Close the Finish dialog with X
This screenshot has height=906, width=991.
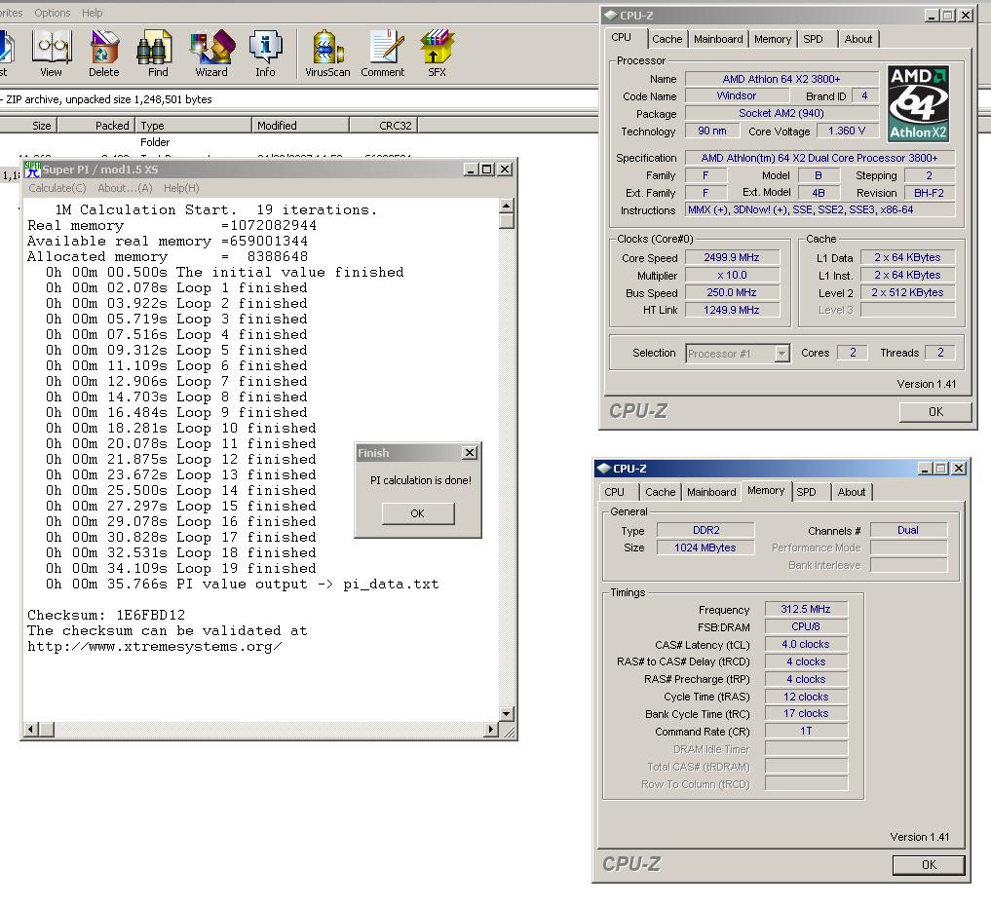point(470,452)
